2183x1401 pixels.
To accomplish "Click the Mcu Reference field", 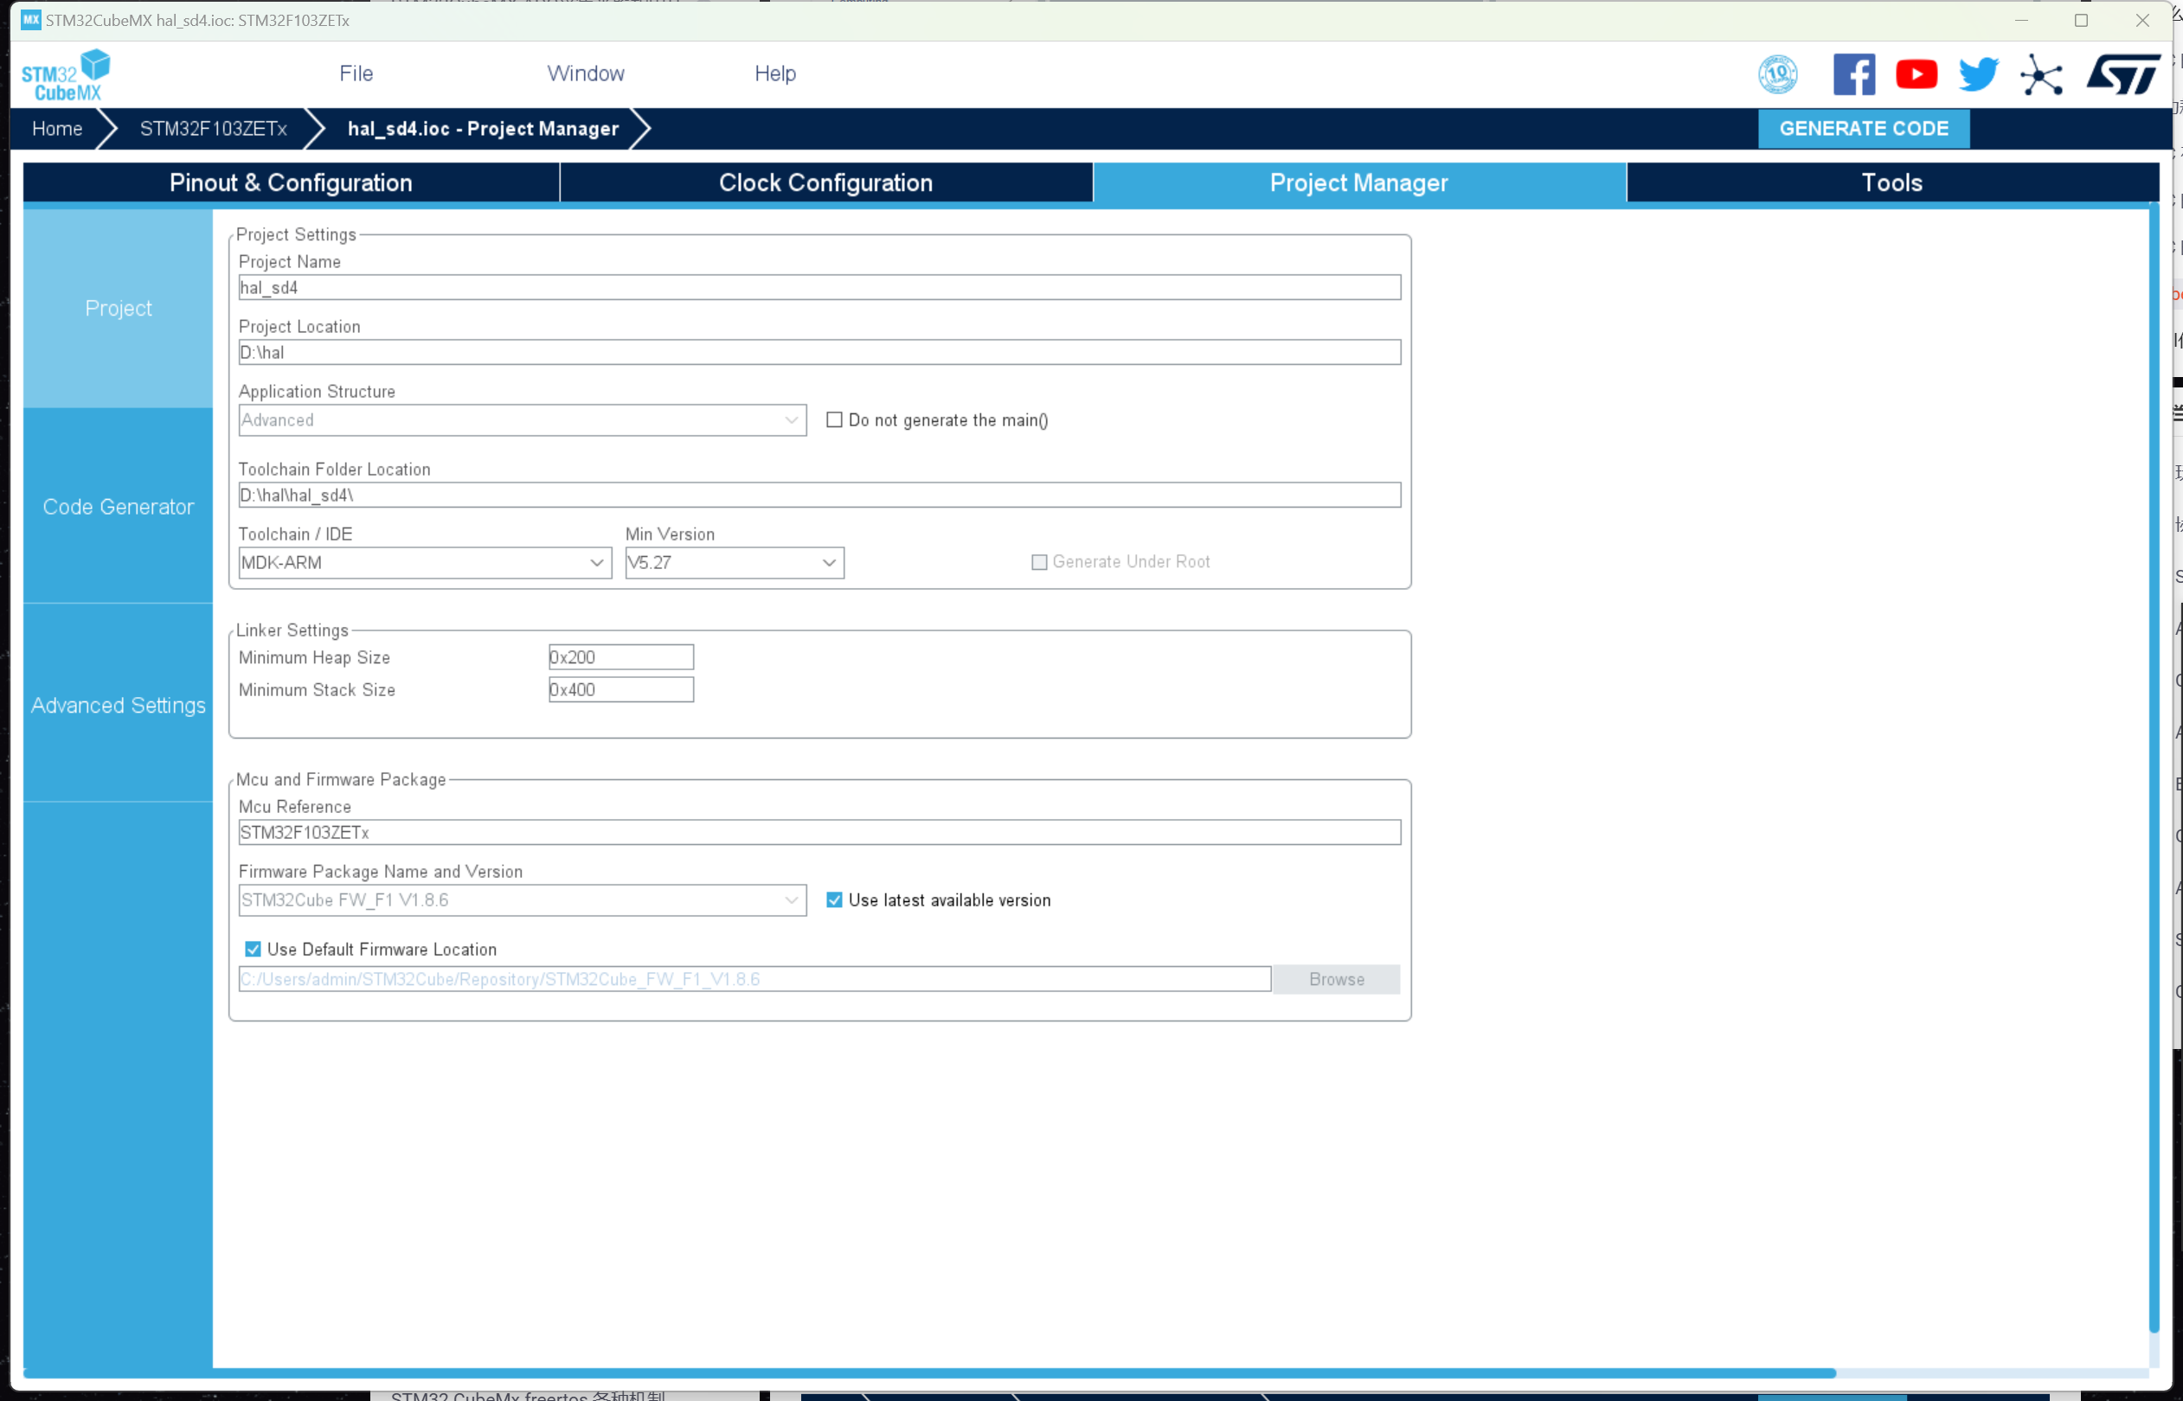I will [x=819, y=833].
